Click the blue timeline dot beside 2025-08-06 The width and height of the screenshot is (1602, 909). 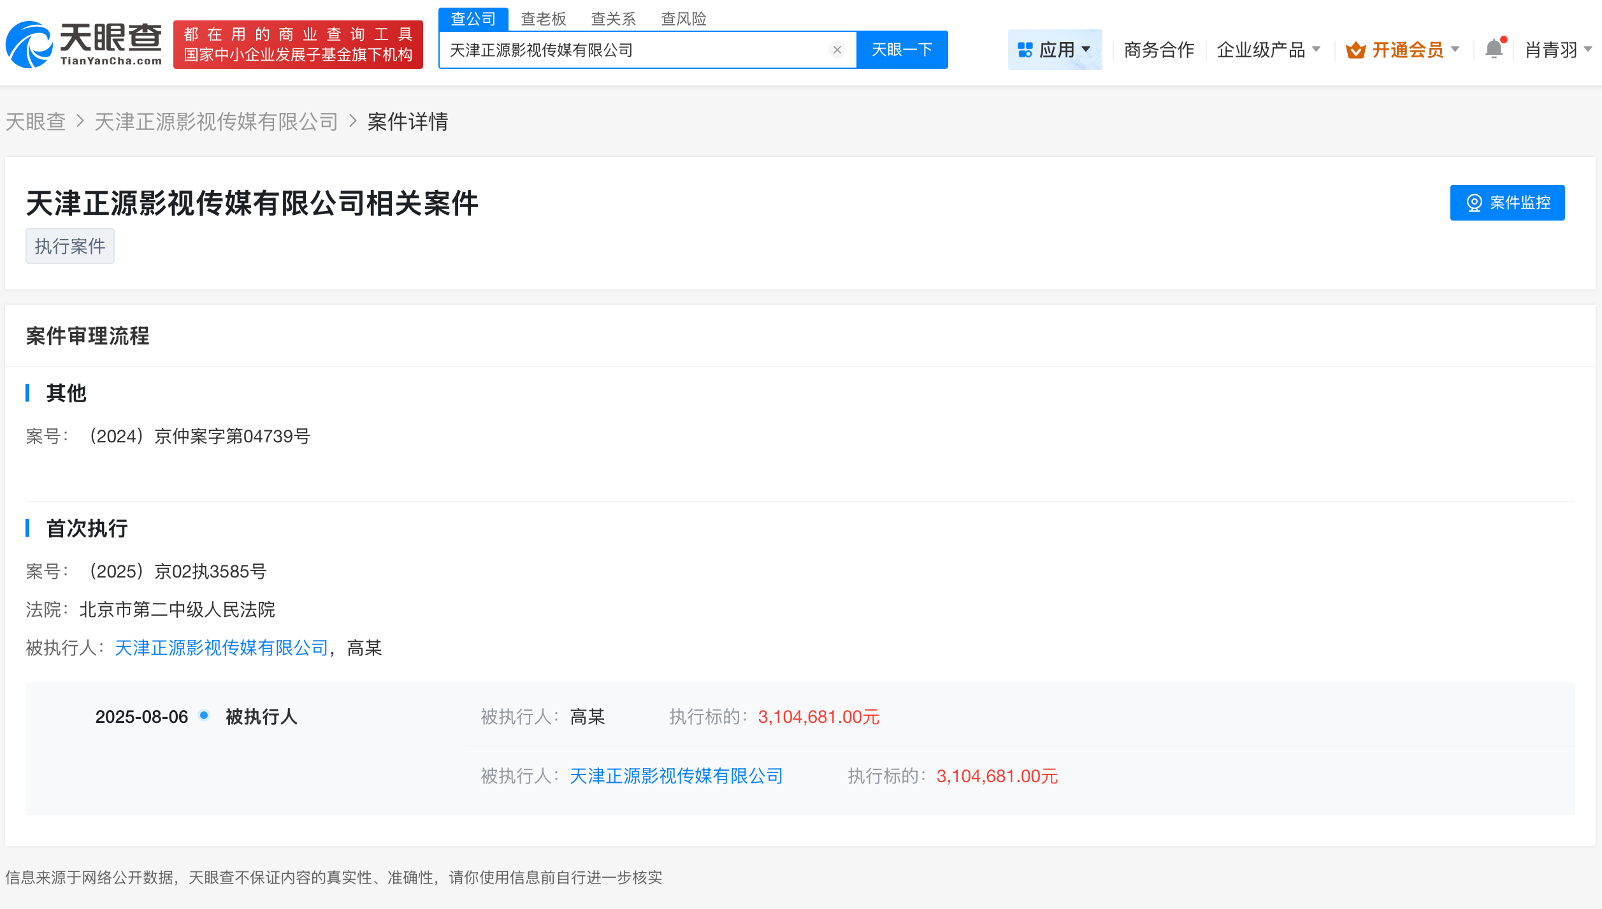(x=204, y=716)
